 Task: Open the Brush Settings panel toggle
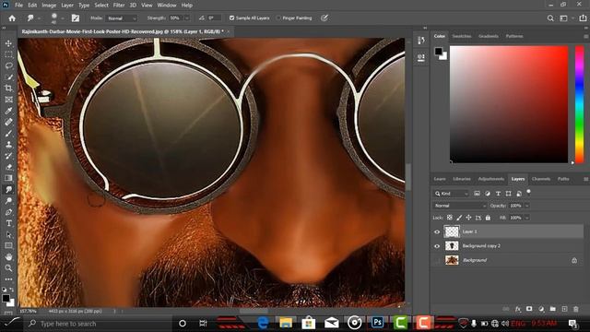tap(76, 18)
